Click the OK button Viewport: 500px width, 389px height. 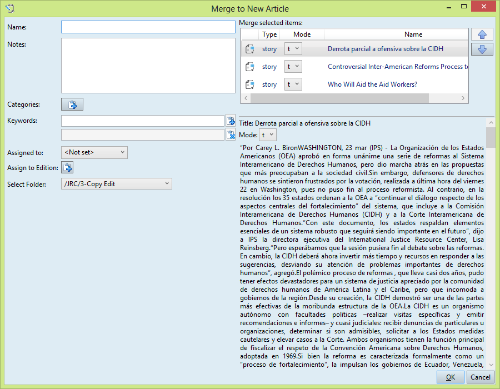[x=450, y=377]
